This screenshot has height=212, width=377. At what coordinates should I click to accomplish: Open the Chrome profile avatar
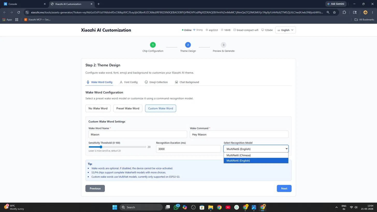click(365, 12)
